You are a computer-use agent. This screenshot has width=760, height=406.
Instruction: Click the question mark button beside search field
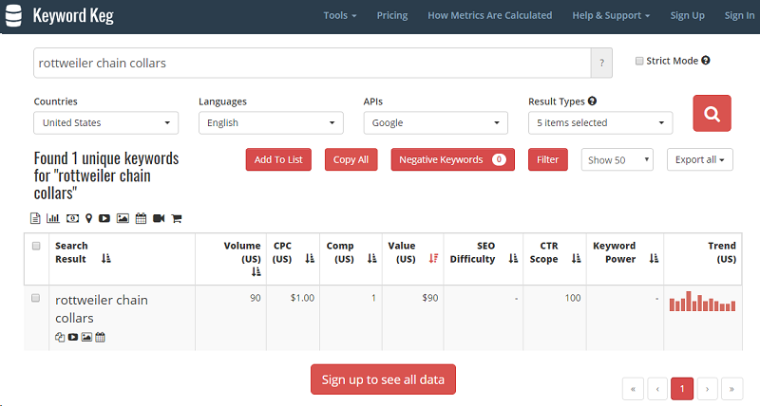pos(601,63)
